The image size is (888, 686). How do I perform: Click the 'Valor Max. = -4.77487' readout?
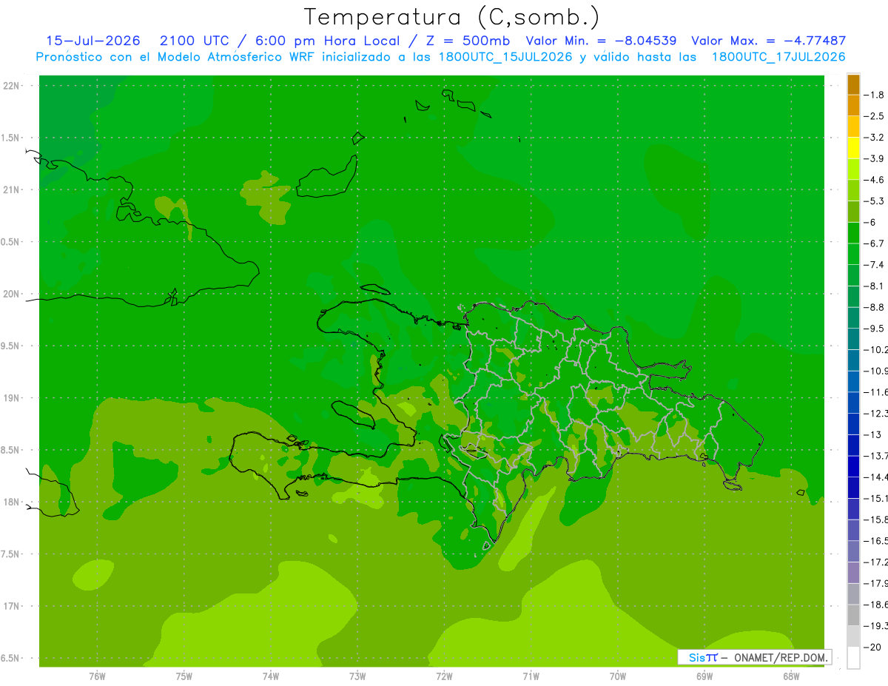768,41
